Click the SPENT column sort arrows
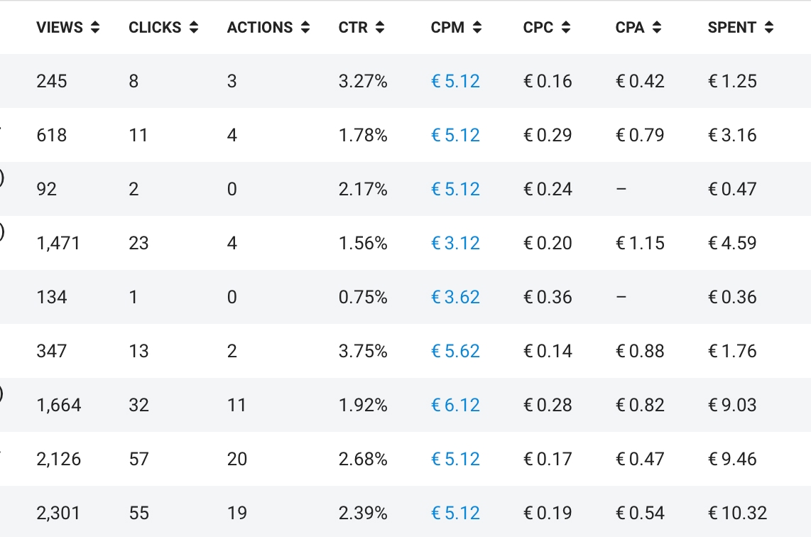The width and height of the screenshot is (811, 537). click(769, 28)
